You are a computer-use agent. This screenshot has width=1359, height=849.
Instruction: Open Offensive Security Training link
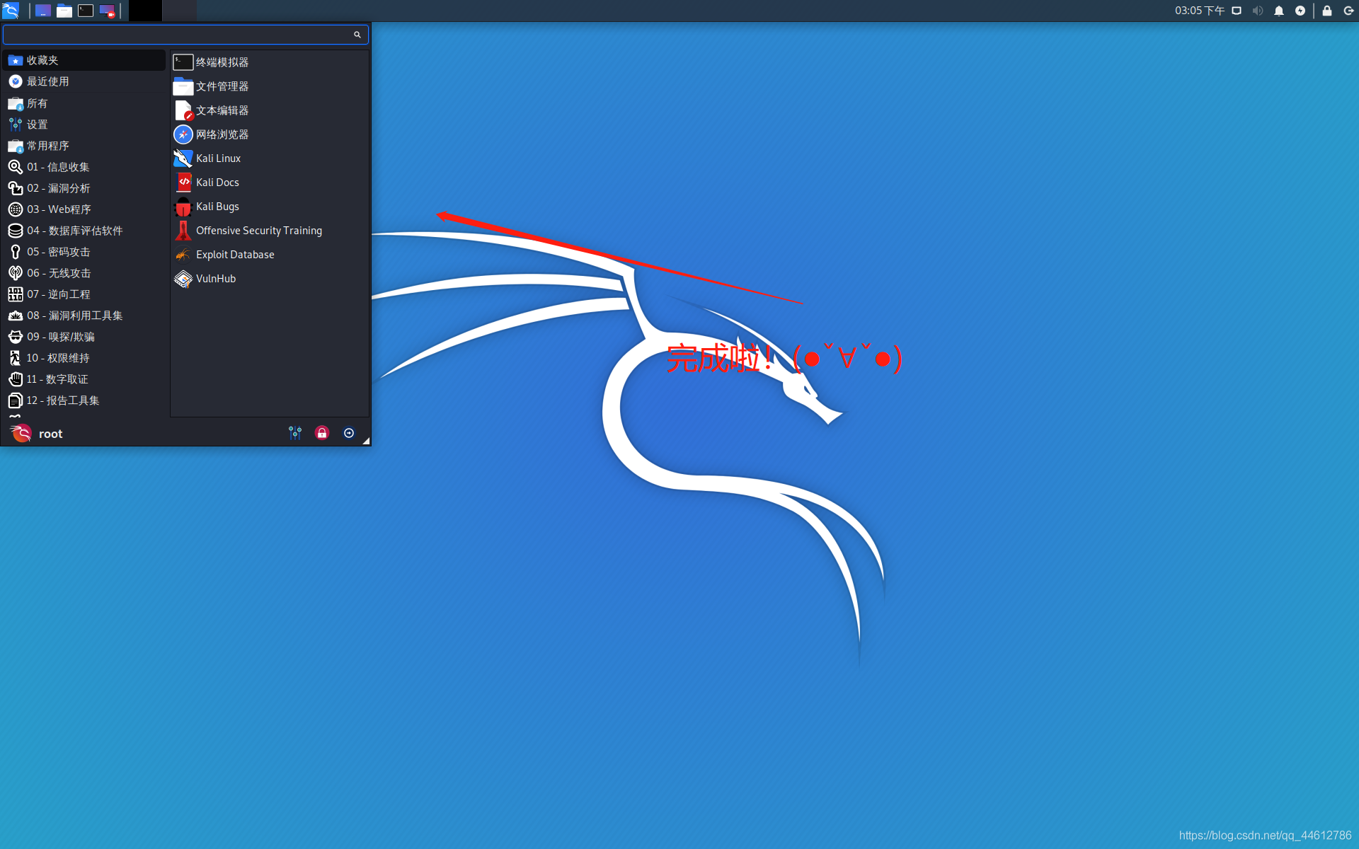click(x=258, y=231)
